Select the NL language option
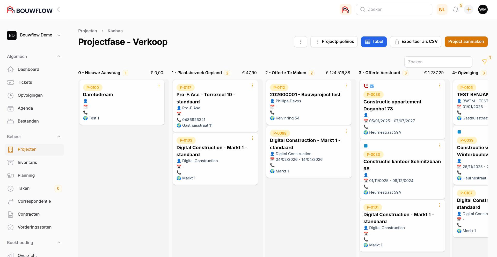This screenshot has height=257, width=497. pyautogui.click(x=442, y=9)
